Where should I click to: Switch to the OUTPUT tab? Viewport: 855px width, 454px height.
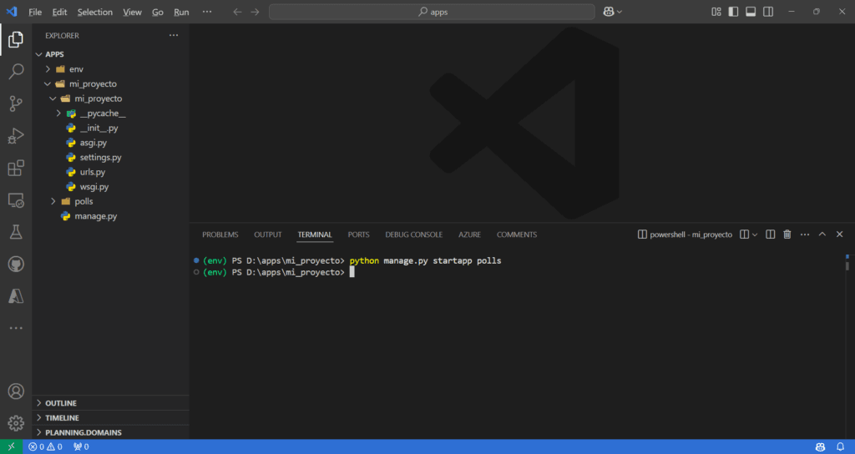pyautogui.click(x=268, y=235)
